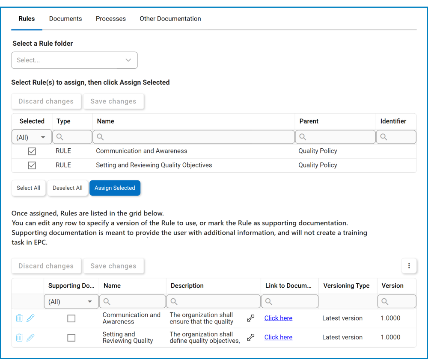
Task: Click inside the Parent column filter field
Action: 335,137
